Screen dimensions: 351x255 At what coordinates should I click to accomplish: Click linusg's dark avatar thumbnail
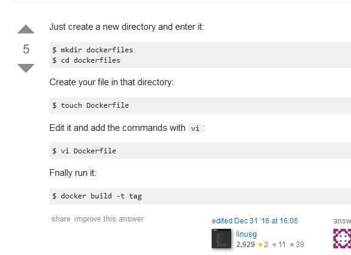pyautogui.click(x=221, y=239)
